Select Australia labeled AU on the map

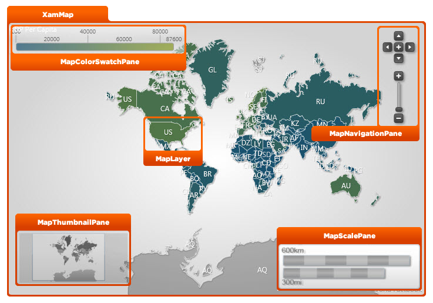345,186
